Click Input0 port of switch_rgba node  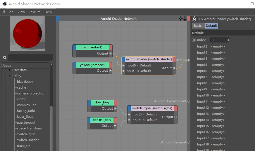(x=129, y=114)
